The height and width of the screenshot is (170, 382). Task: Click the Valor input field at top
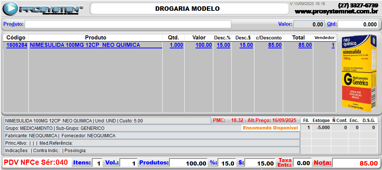(x=309, y=24)
